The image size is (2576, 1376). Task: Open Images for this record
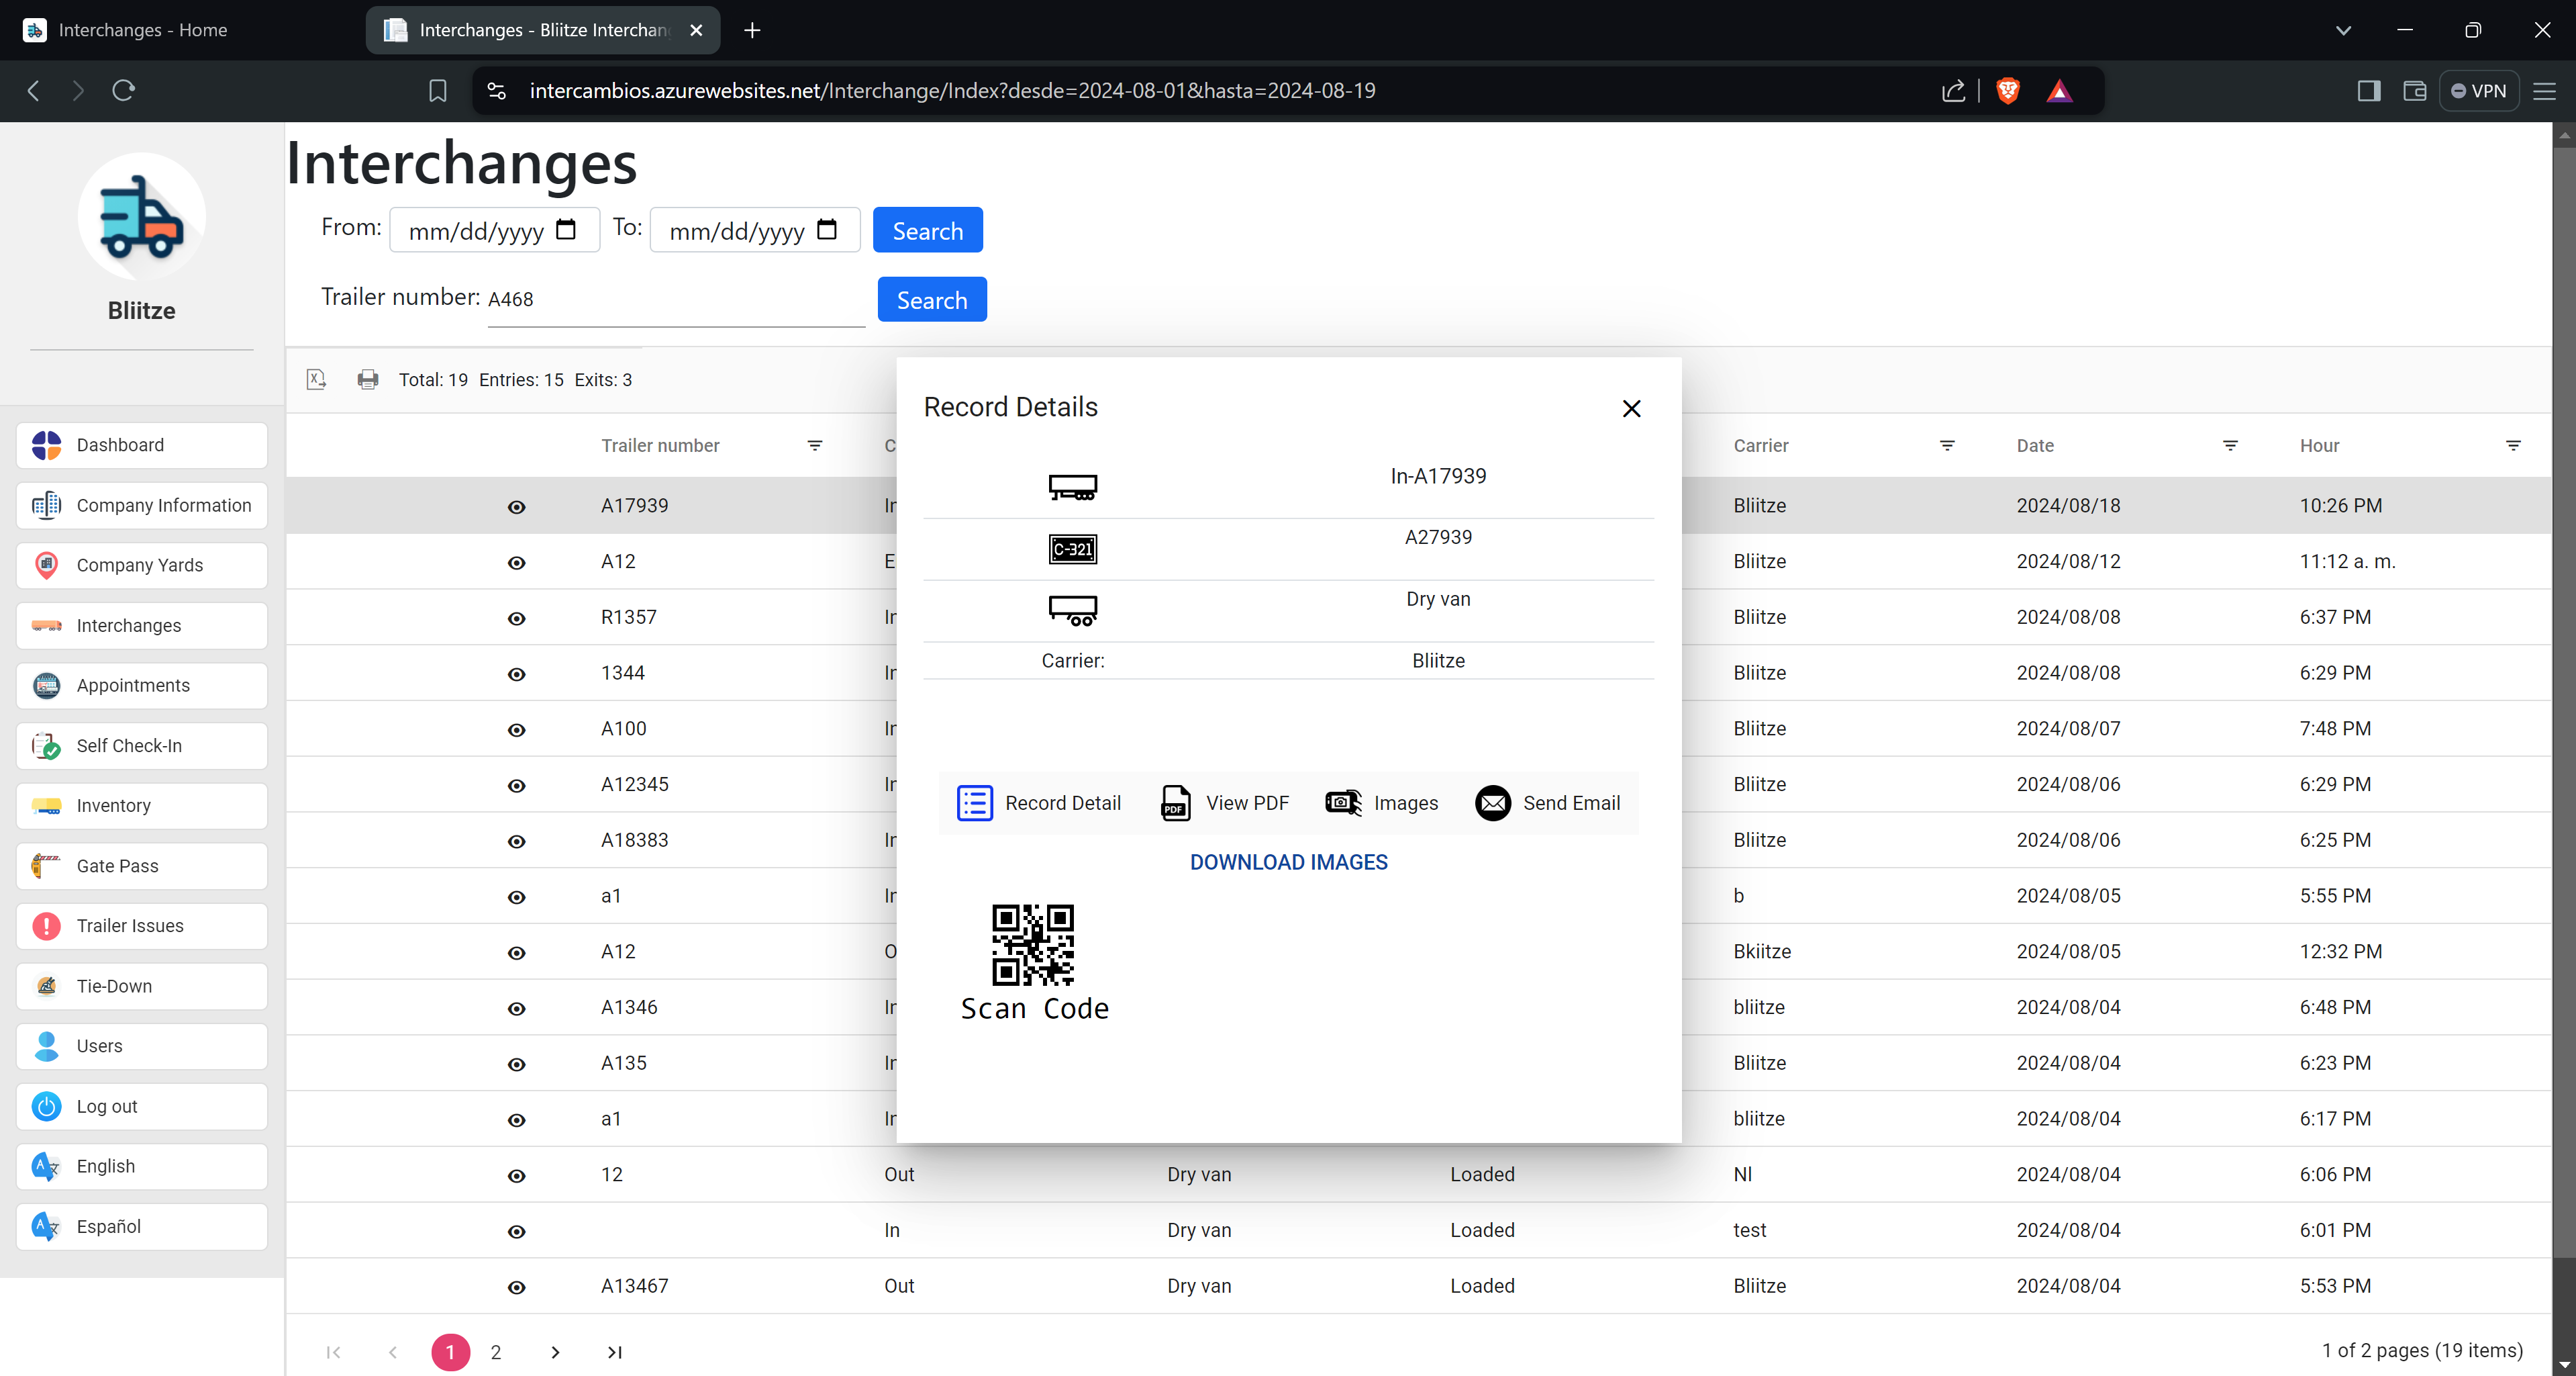1381,802
